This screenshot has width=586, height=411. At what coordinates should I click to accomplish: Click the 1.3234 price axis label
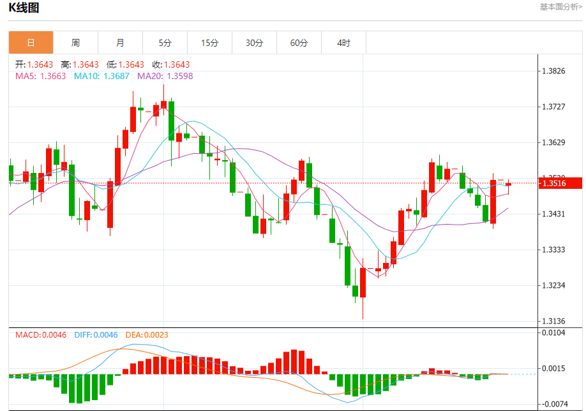(x=553, y=285)
